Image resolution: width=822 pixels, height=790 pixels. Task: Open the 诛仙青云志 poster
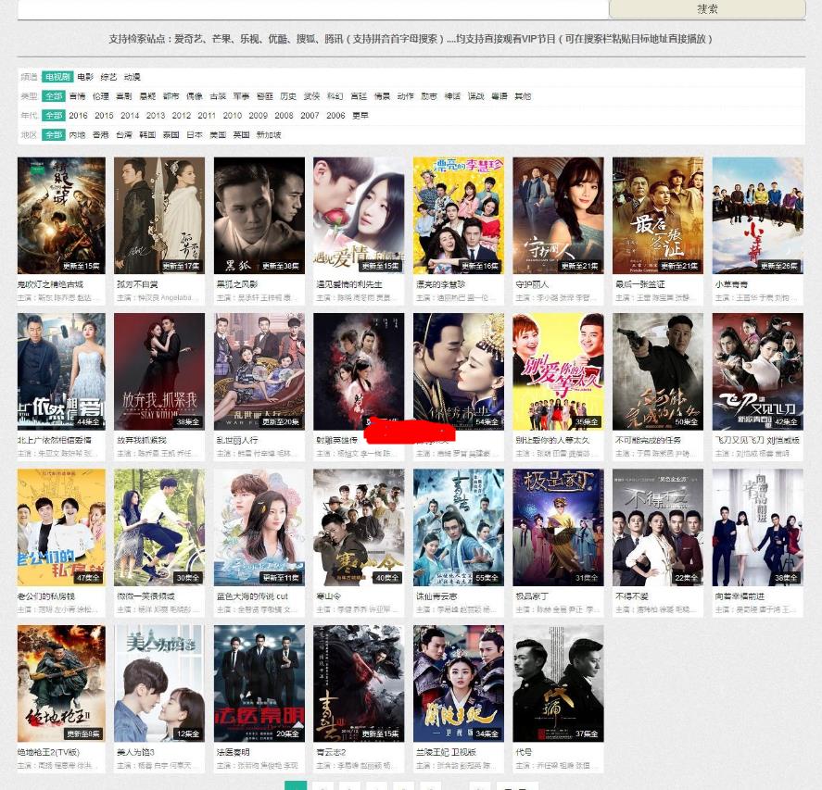[x=459, y=528]
